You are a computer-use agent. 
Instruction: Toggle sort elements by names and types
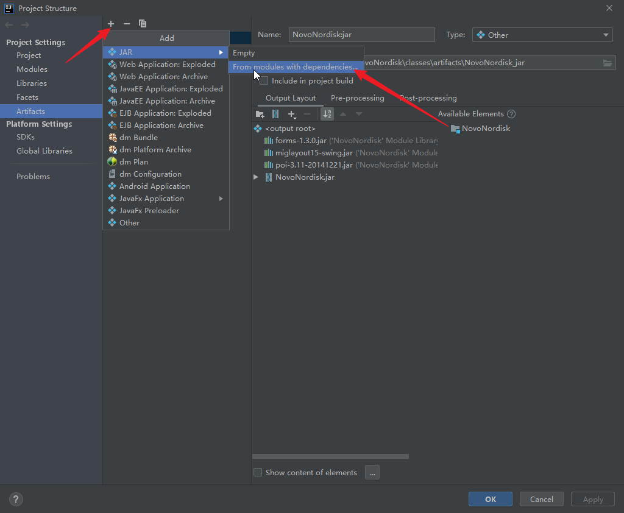click(x=327, y=114)
